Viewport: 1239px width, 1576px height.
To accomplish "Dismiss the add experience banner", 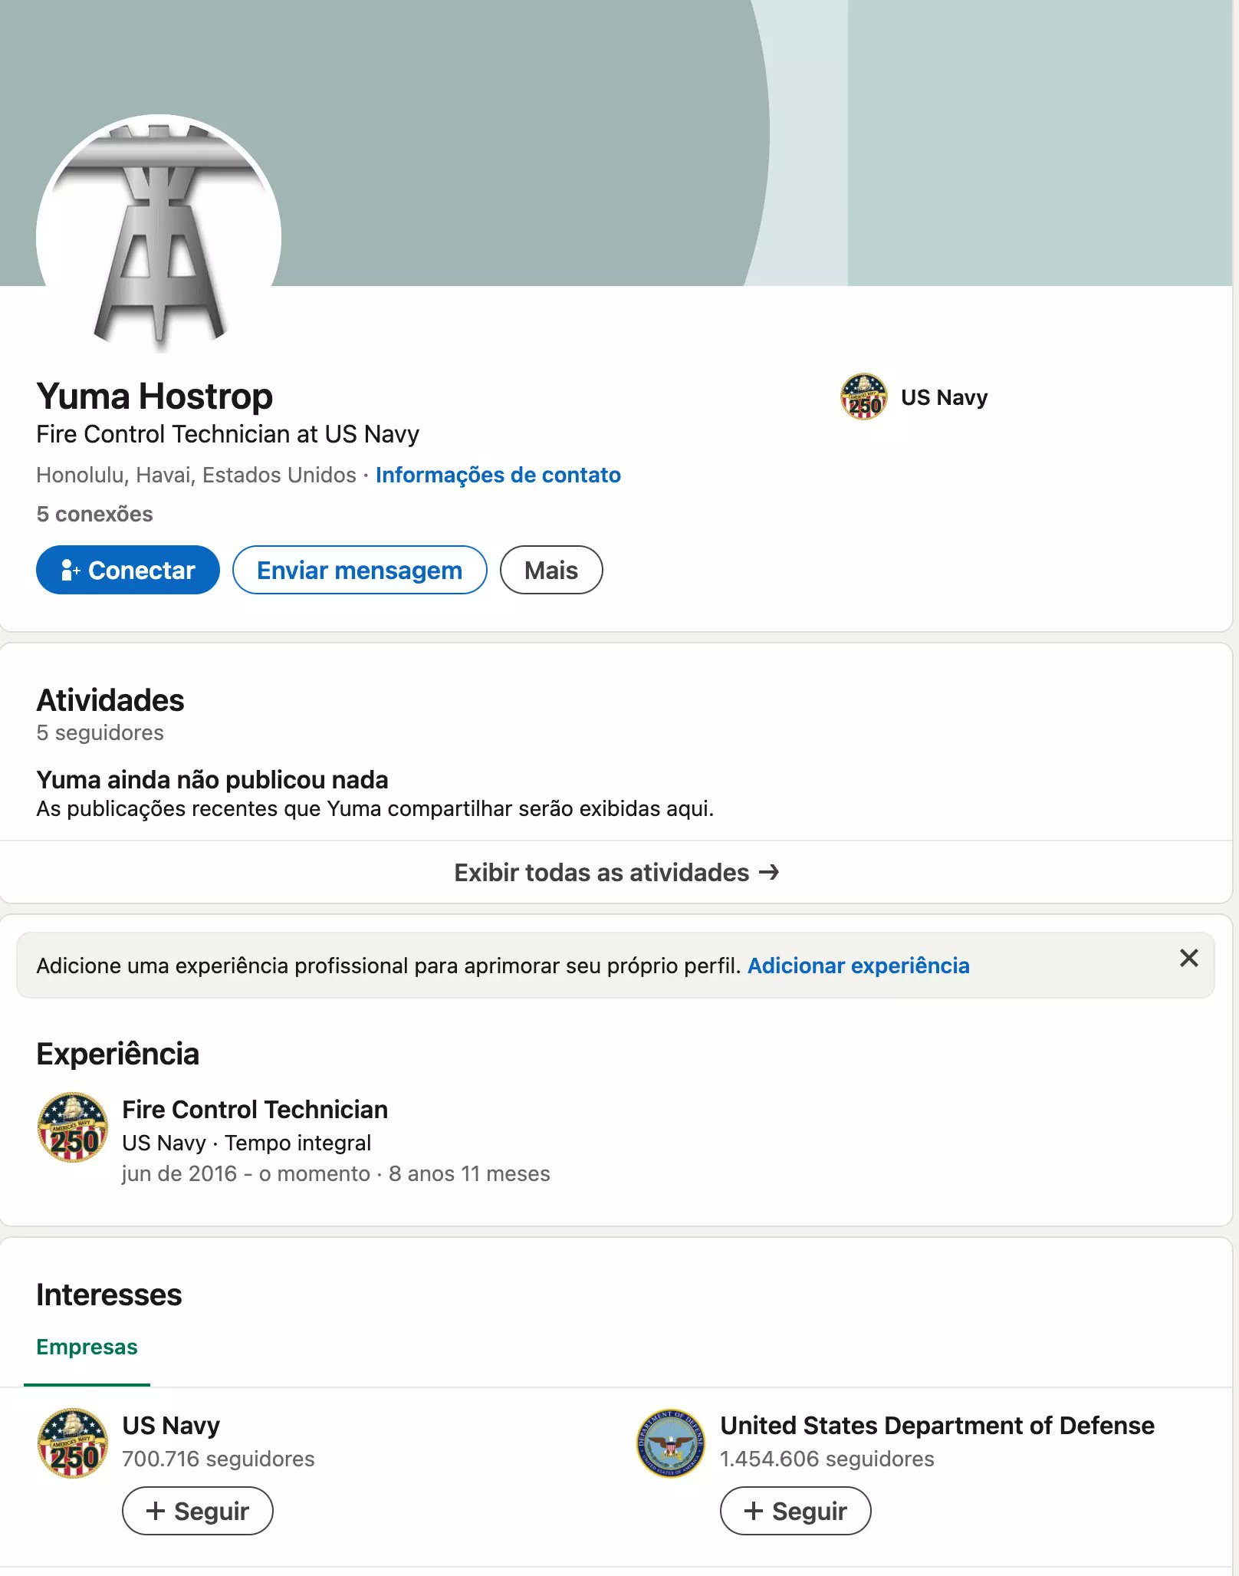I will [1188, 958].
